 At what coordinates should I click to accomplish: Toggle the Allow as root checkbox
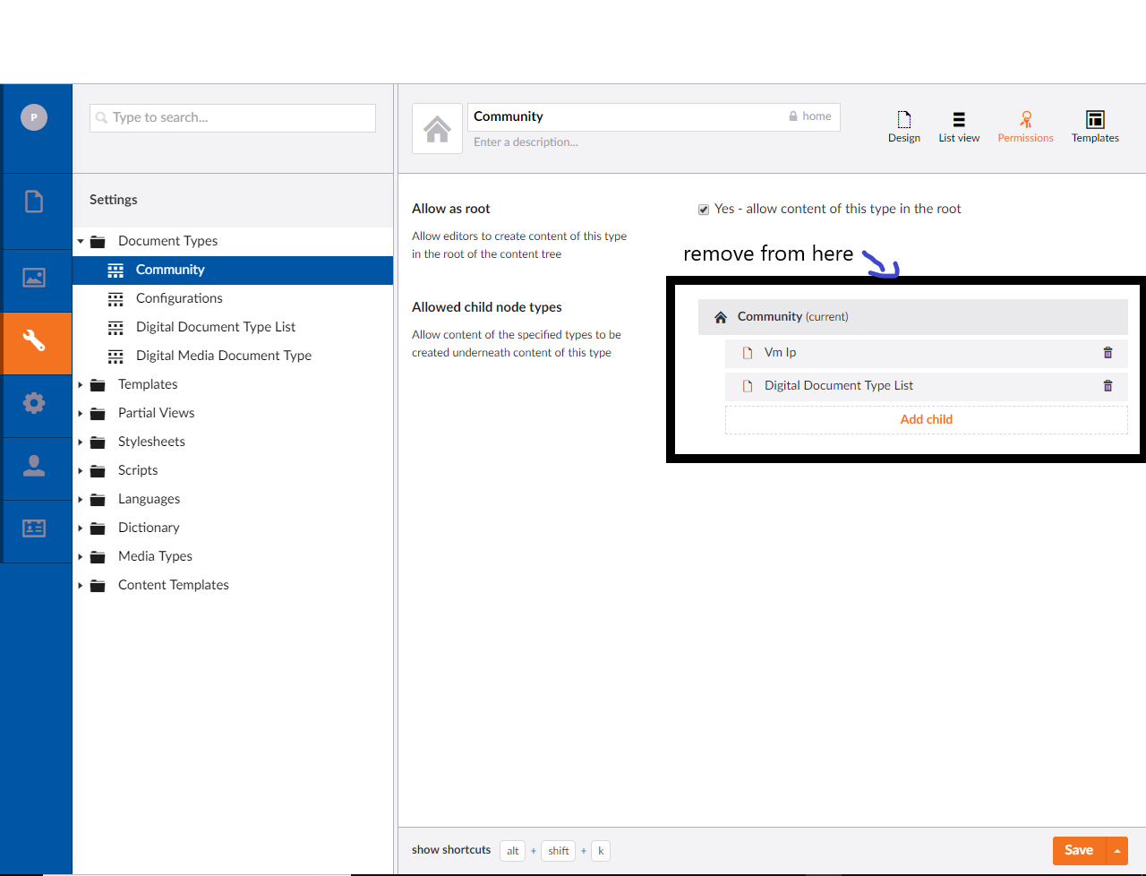coord(704,210)
